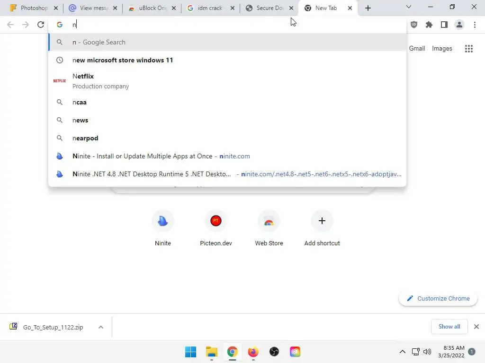Click the Customize Chrome button
Image resolution: width=485 pixels, height=363 pixels.
[438, 299]
